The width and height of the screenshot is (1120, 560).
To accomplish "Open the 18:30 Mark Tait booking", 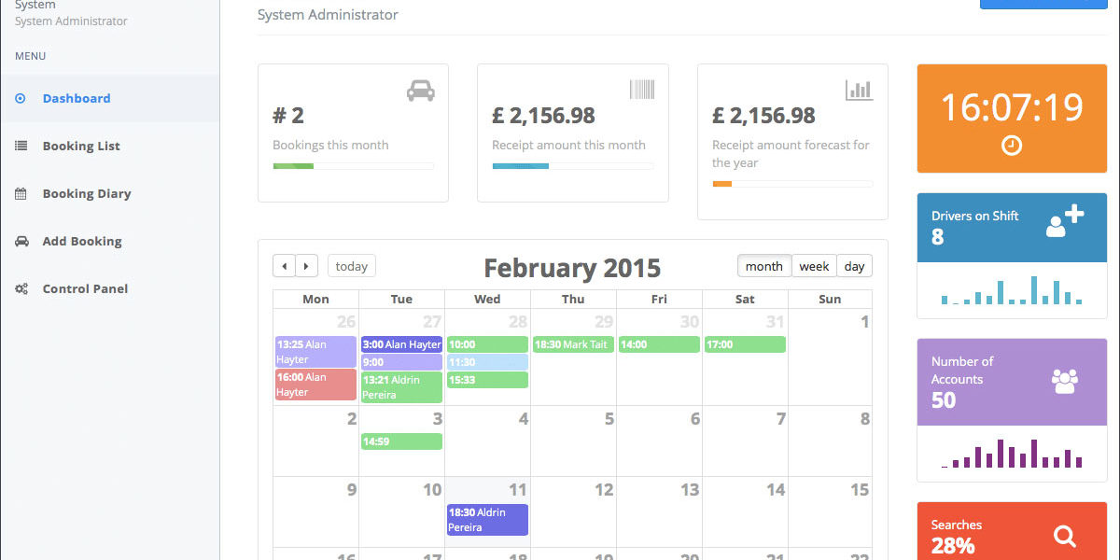I will point(573,344).
